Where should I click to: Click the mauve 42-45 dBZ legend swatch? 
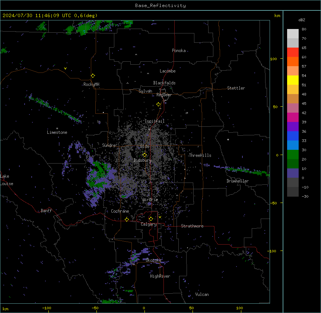coord(293,108)
